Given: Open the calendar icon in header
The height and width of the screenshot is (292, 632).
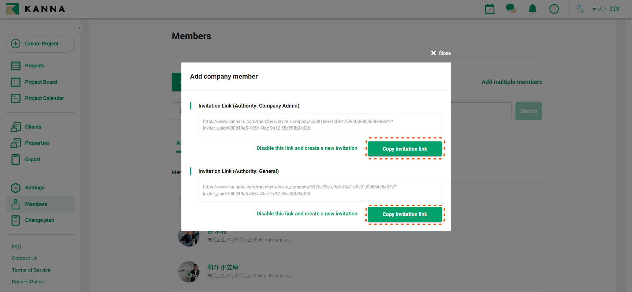Looking at the screenshot, I should point(489,9).
